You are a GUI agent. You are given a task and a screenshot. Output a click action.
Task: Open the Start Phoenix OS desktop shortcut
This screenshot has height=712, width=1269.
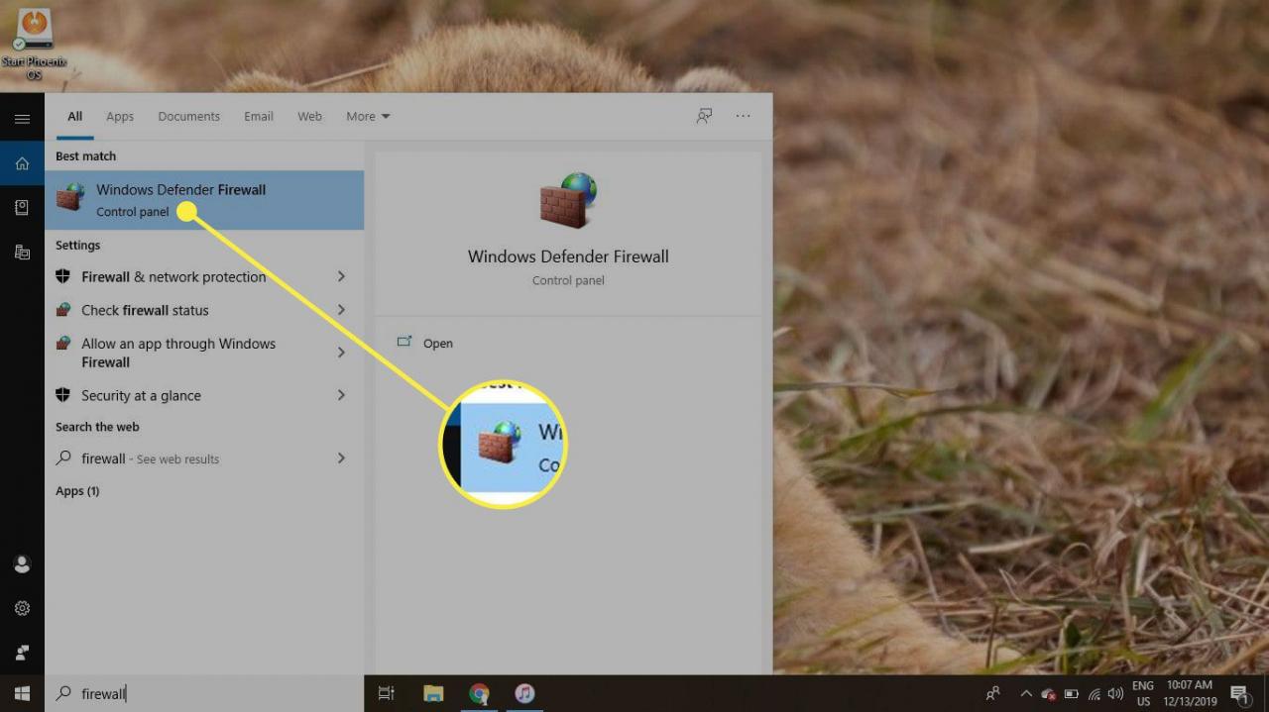click(35, 44)
